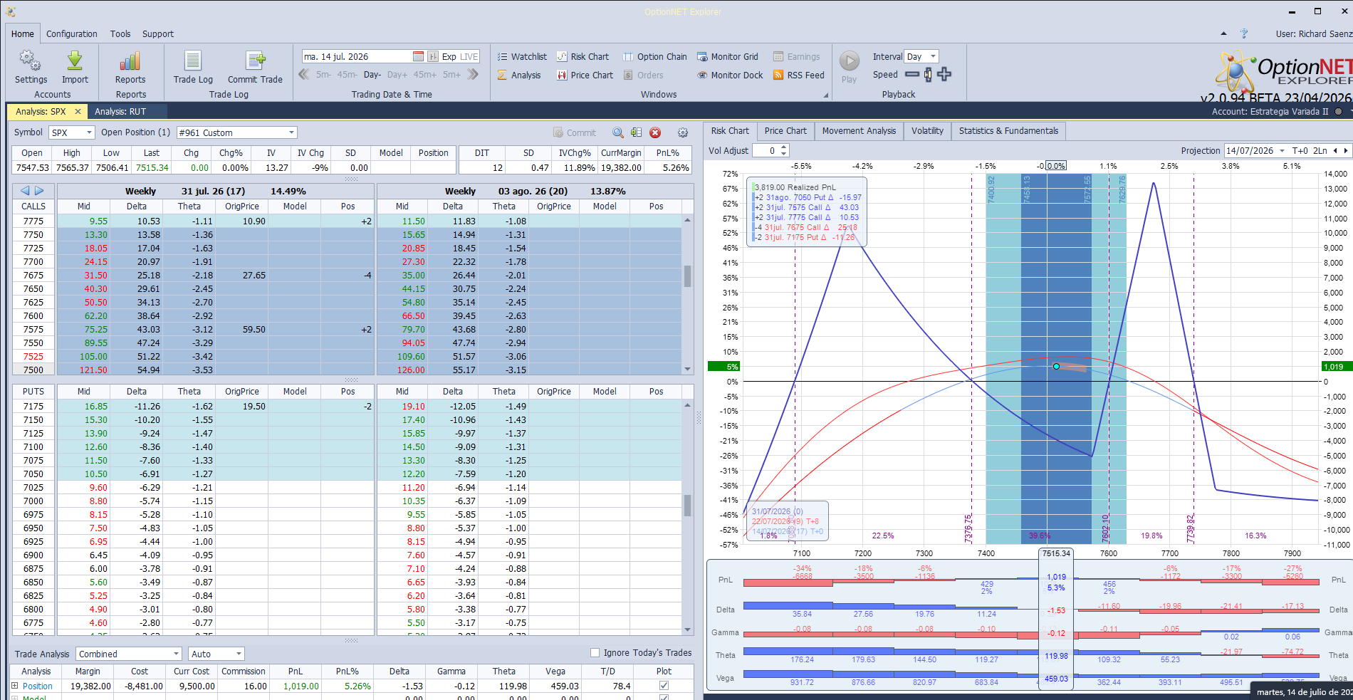Viewport: 1353px width, 700px height.
Task: Toggle the LIVE mode button
Action: (469, 57)
